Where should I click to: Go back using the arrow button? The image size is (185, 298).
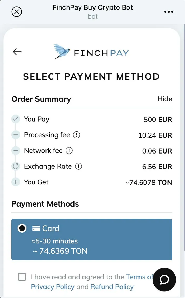coord(17,51)
